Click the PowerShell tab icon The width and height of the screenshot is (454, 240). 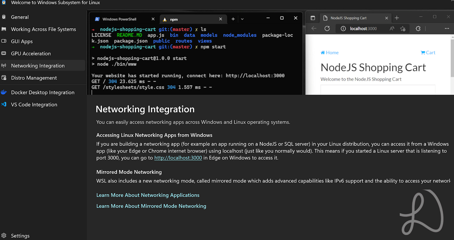[x=97, y=19]
